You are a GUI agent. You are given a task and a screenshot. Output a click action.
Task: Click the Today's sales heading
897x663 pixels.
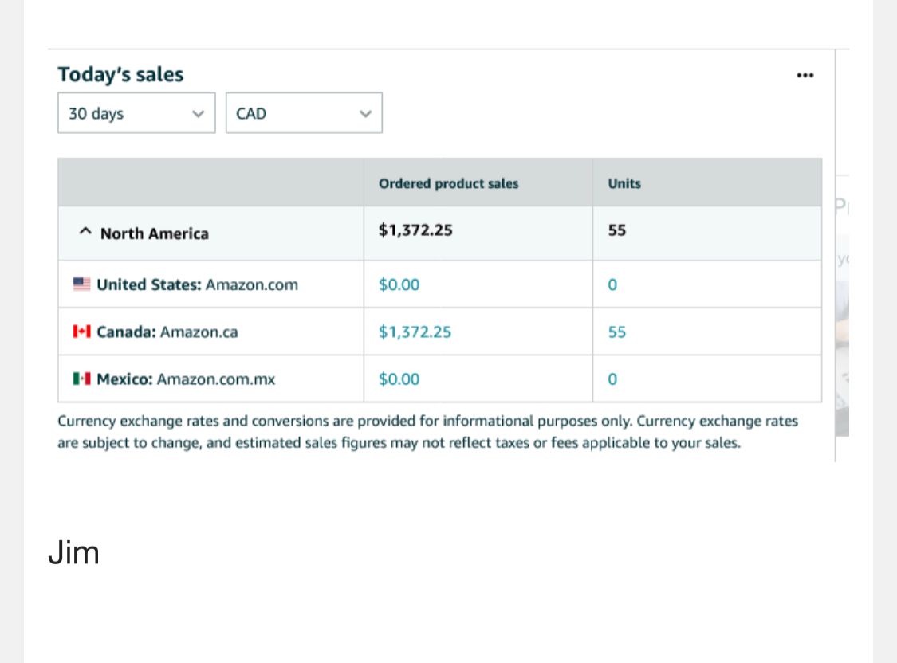[120, 75]
